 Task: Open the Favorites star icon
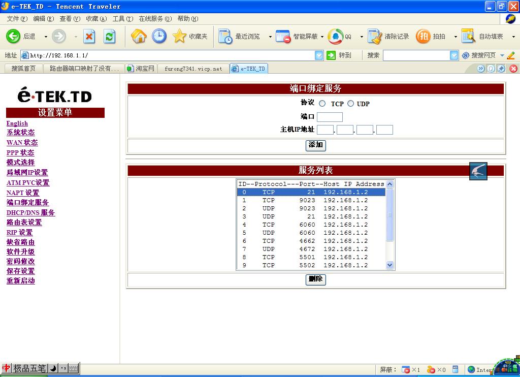(x=179, y=36)
